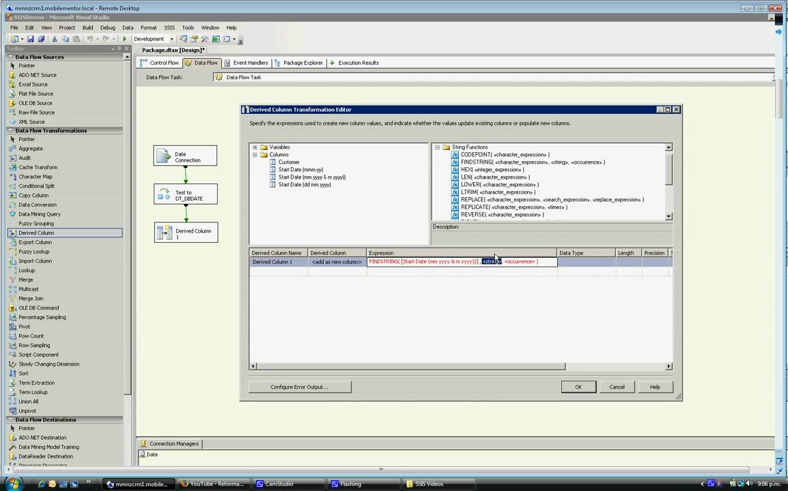
Task: Select the Union All transformation
Action: [28, 402]
